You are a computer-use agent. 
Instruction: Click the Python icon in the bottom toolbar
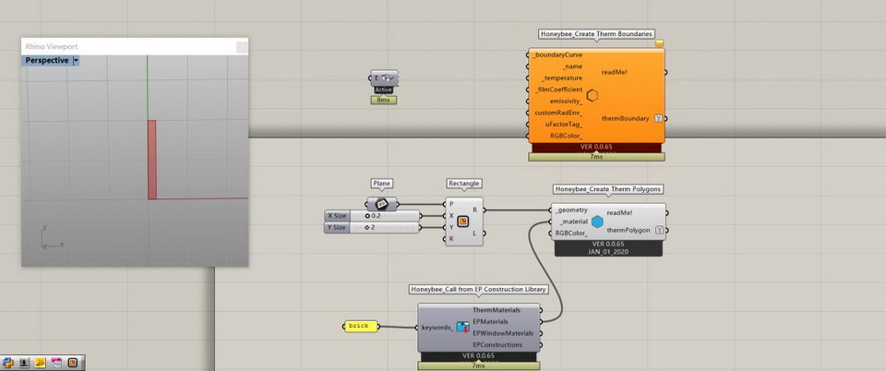[x=7, y=363]
